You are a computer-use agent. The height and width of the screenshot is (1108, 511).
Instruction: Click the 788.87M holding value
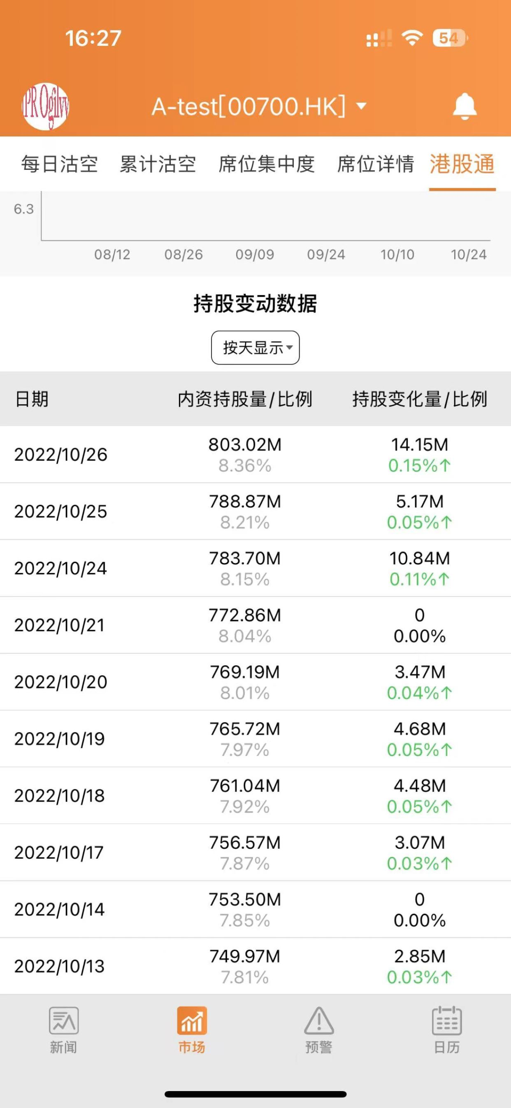[x=245, y=501]
